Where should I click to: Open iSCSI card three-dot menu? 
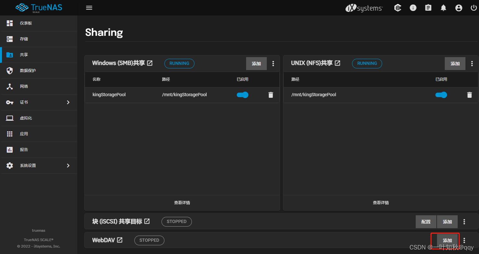pos(464,222)
